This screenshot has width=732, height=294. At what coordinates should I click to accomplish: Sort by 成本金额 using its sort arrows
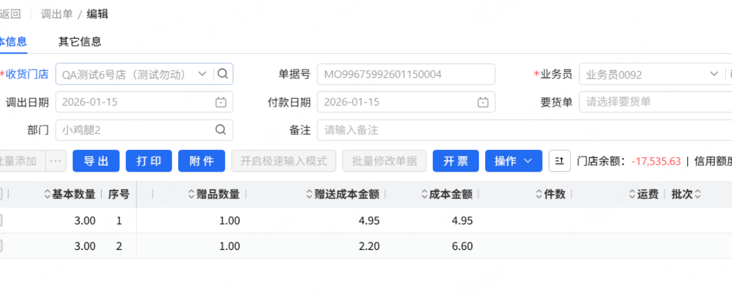425,194
